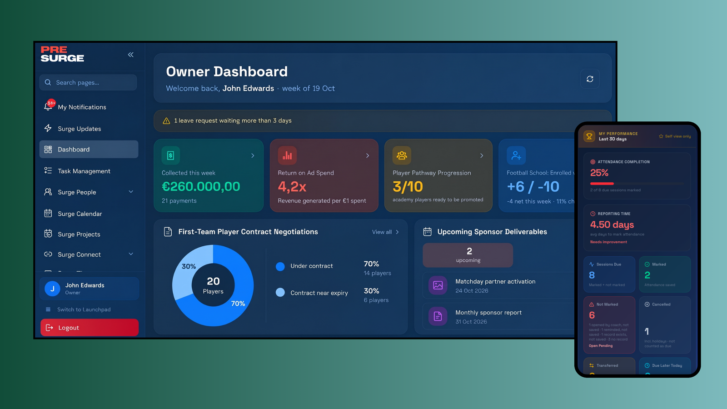Viewport: 727px width, 409px height.
Task: Click the Not Marked card showing 6
Action: [609, 325]
